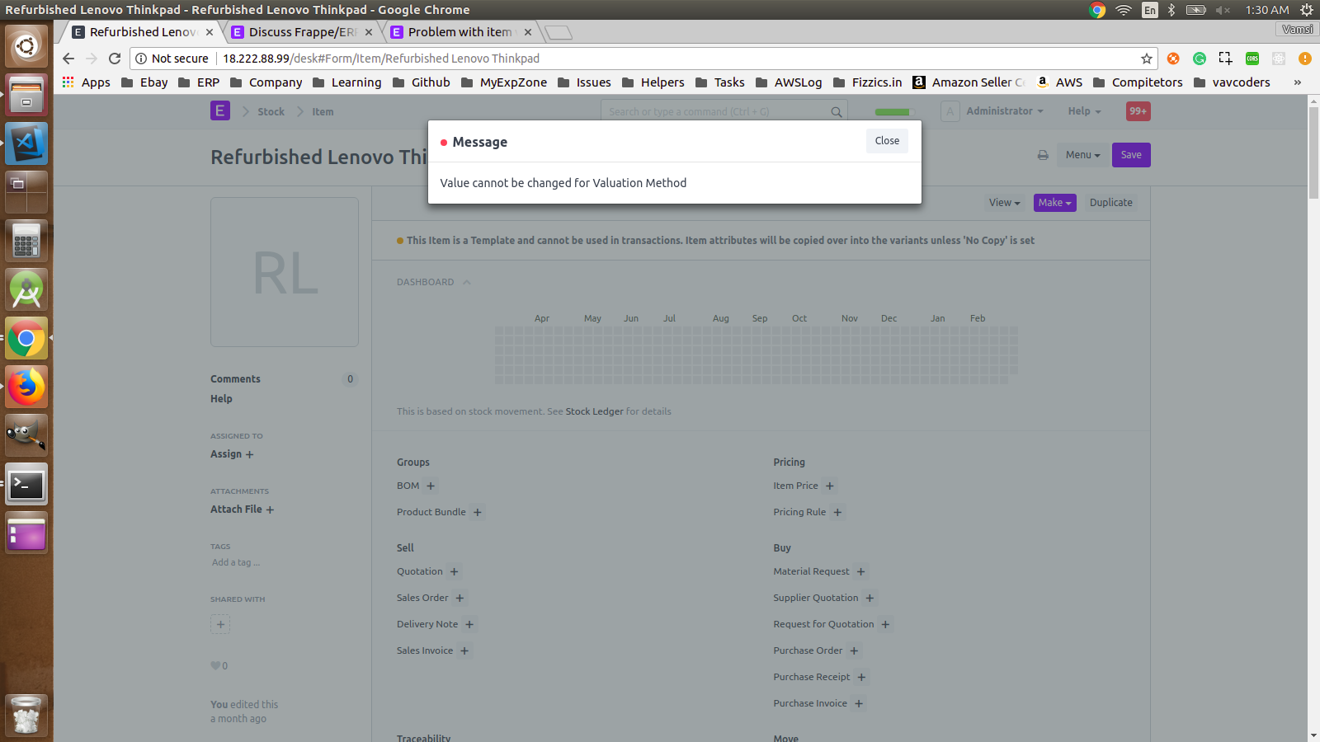The width and height of the screenshot is (1320, 742).
Task: Click the Chrome address bar URL
Action: 381,59
